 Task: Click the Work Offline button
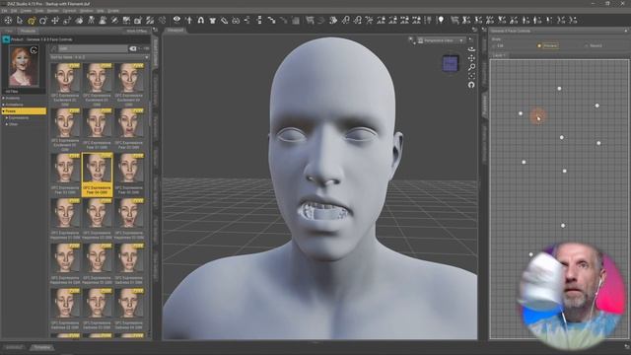(x=136, y=31)
